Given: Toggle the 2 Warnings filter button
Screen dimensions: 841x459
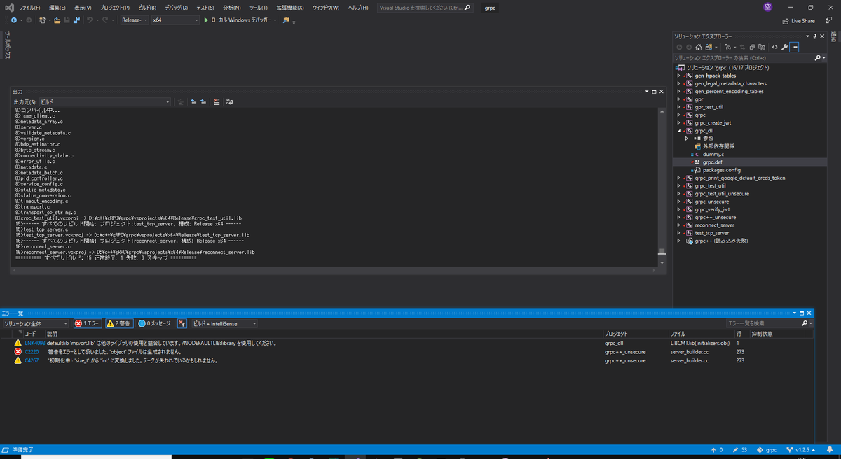Looking at the screenshot, I should 119,323.
